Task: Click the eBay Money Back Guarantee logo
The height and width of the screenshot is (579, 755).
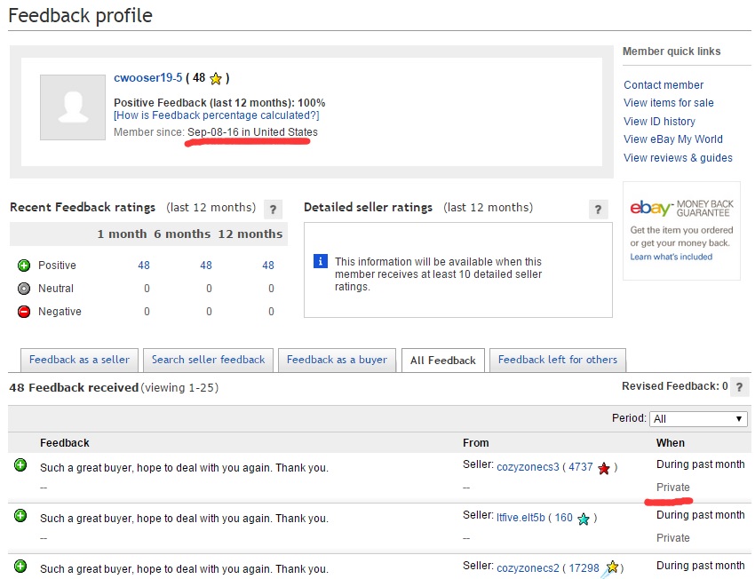Action: click(681, 208)
